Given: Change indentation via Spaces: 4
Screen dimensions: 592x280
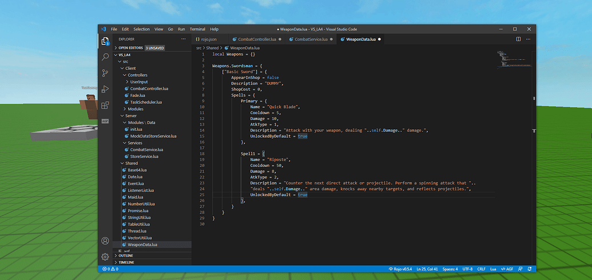Looking at the screenshot, I should point(450,269).
